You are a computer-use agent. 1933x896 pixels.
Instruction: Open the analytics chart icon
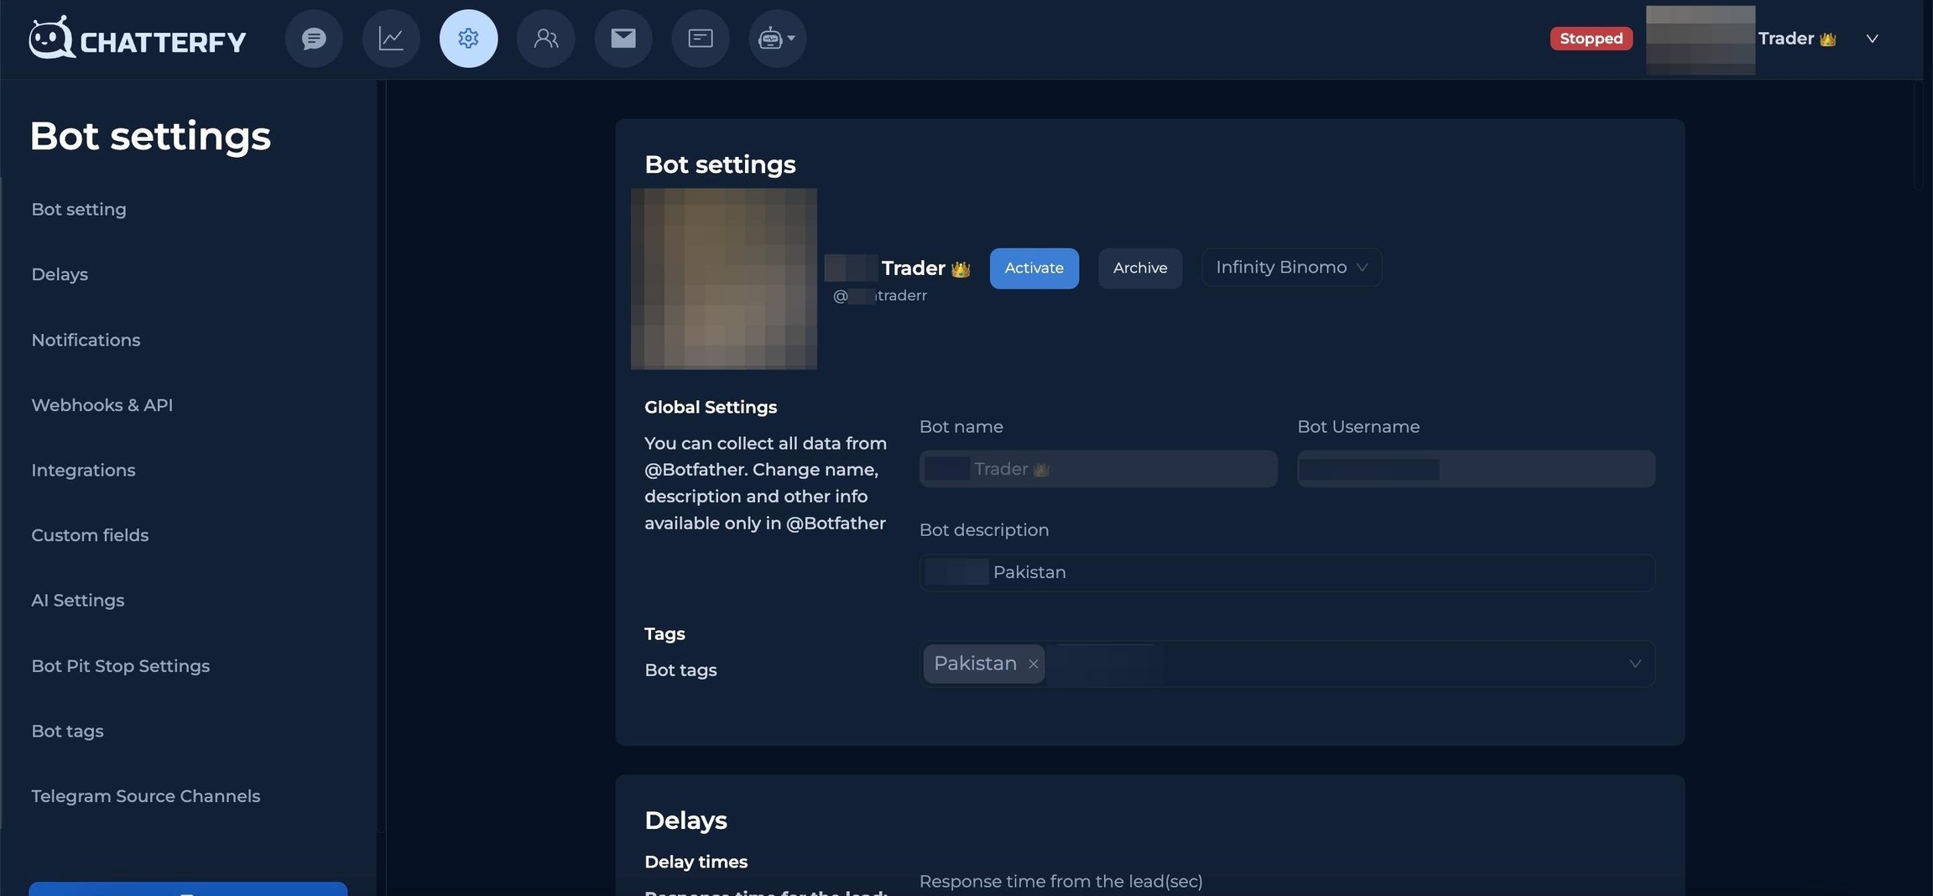point(391,39)
